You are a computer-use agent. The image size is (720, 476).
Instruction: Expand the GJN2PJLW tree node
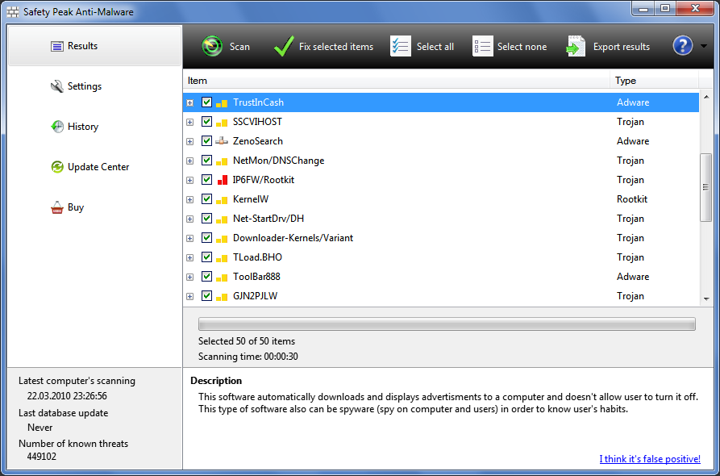tap(189, 297)
